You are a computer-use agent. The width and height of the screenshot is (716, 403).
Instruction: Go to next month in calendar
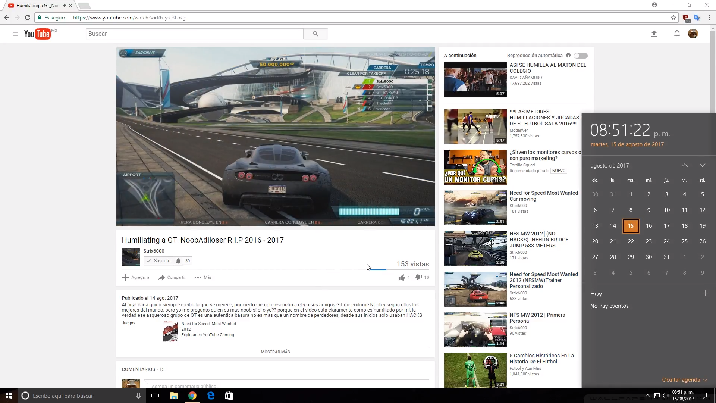point(703,165)
